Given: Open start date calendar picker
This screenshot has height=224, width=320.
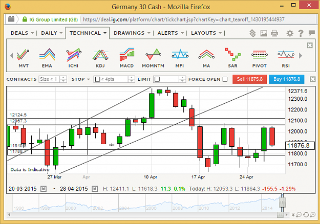Looking at the screenshot, I should coord(44,189).
